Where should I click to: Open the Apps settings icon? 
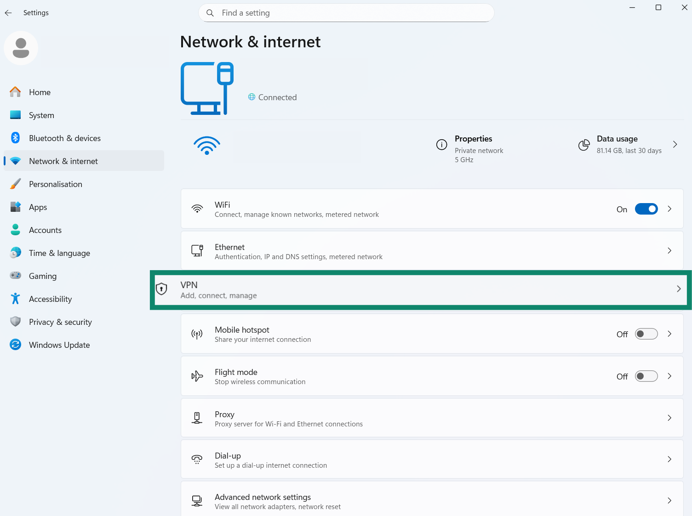tap(15, 207)
